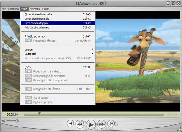Click Vai al poster entry

[58, 98]
